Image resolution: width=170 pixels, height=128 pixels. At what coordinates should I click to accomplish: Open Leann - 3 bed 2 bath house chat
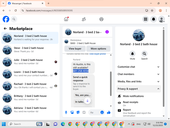[x=30, y=74]
